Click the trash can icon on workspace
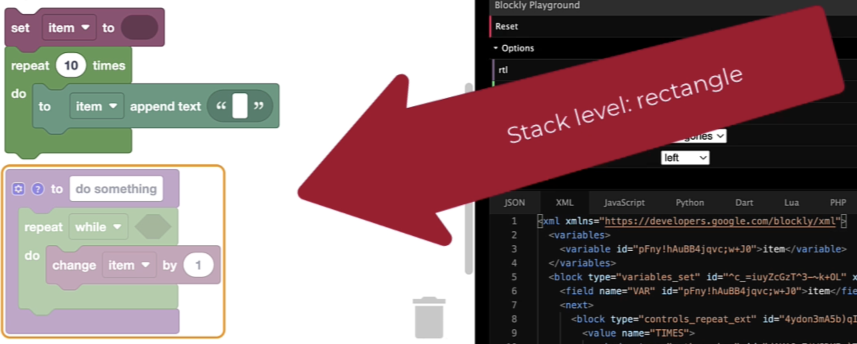Screen dimensions: 857x344 [429, 317]
